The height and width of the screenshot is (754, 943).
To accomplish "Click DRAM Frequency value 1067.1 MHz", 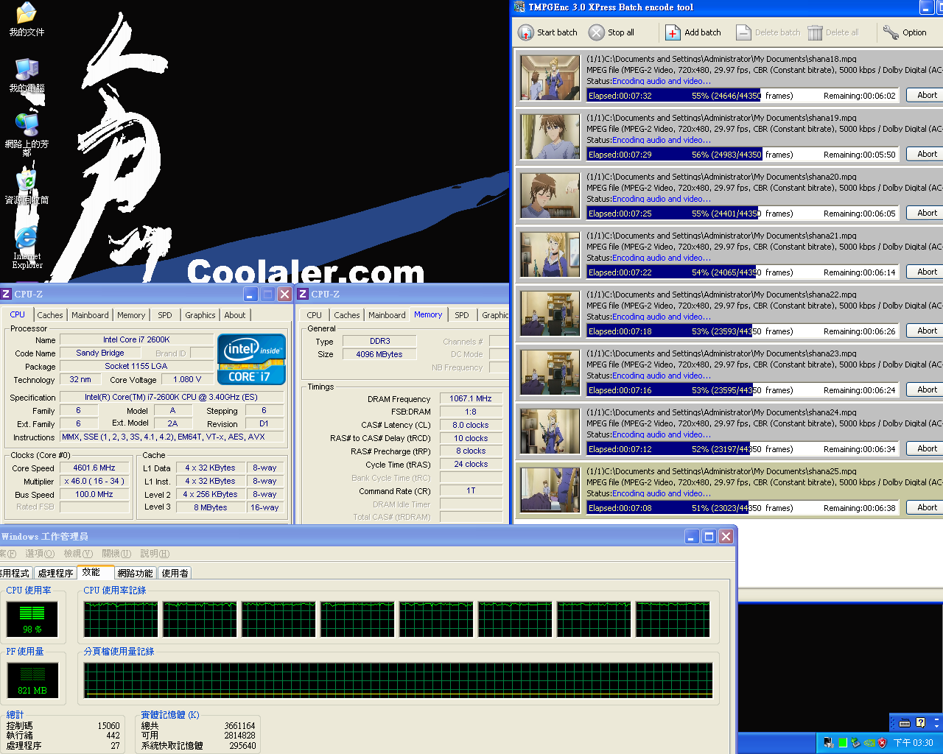I will pos(471,398).
